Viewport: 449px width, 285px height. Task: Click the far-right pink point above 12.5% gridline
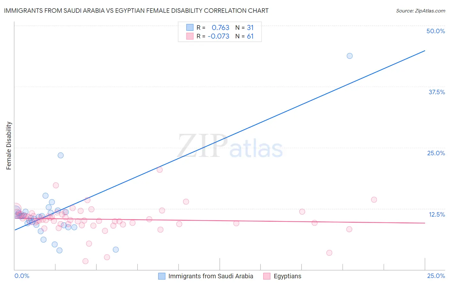(x=374, y=200)
